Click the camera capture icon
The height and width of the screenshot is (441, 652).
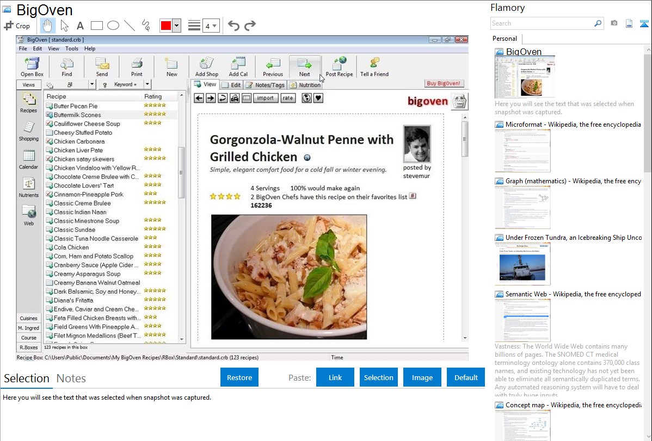(614, 23)
